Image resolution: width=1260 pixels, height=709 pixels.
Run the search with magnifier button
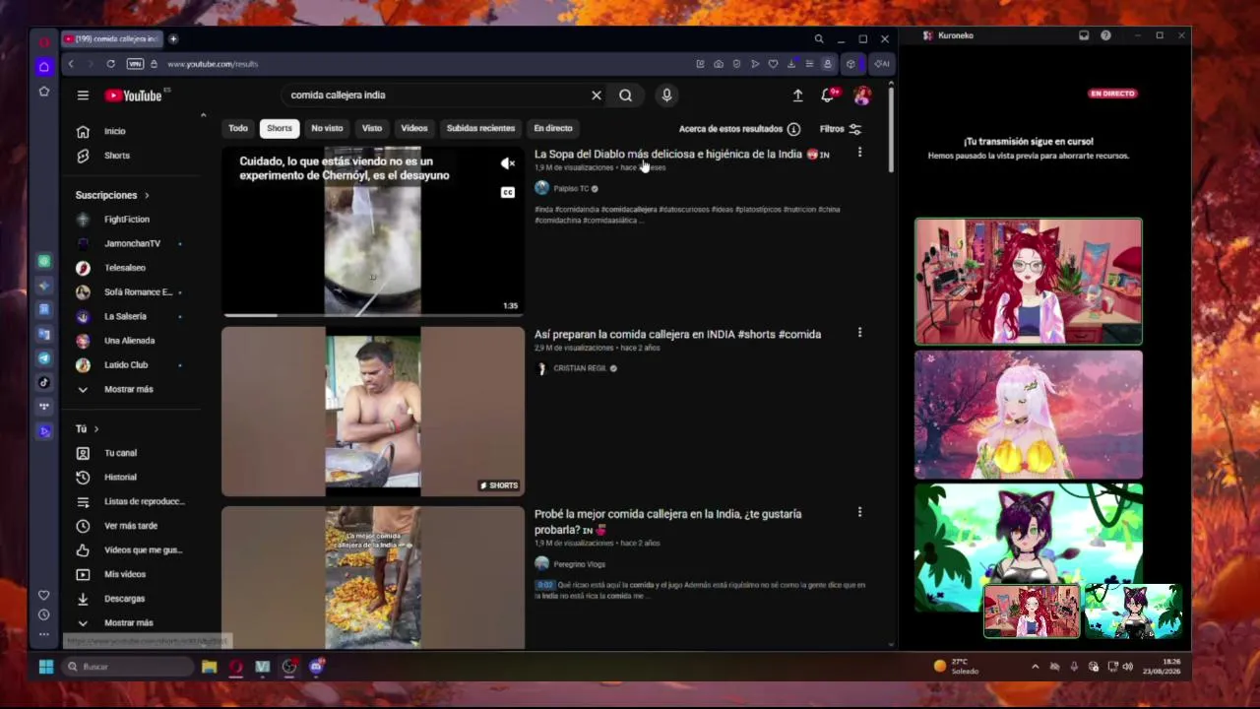(625, 96)
